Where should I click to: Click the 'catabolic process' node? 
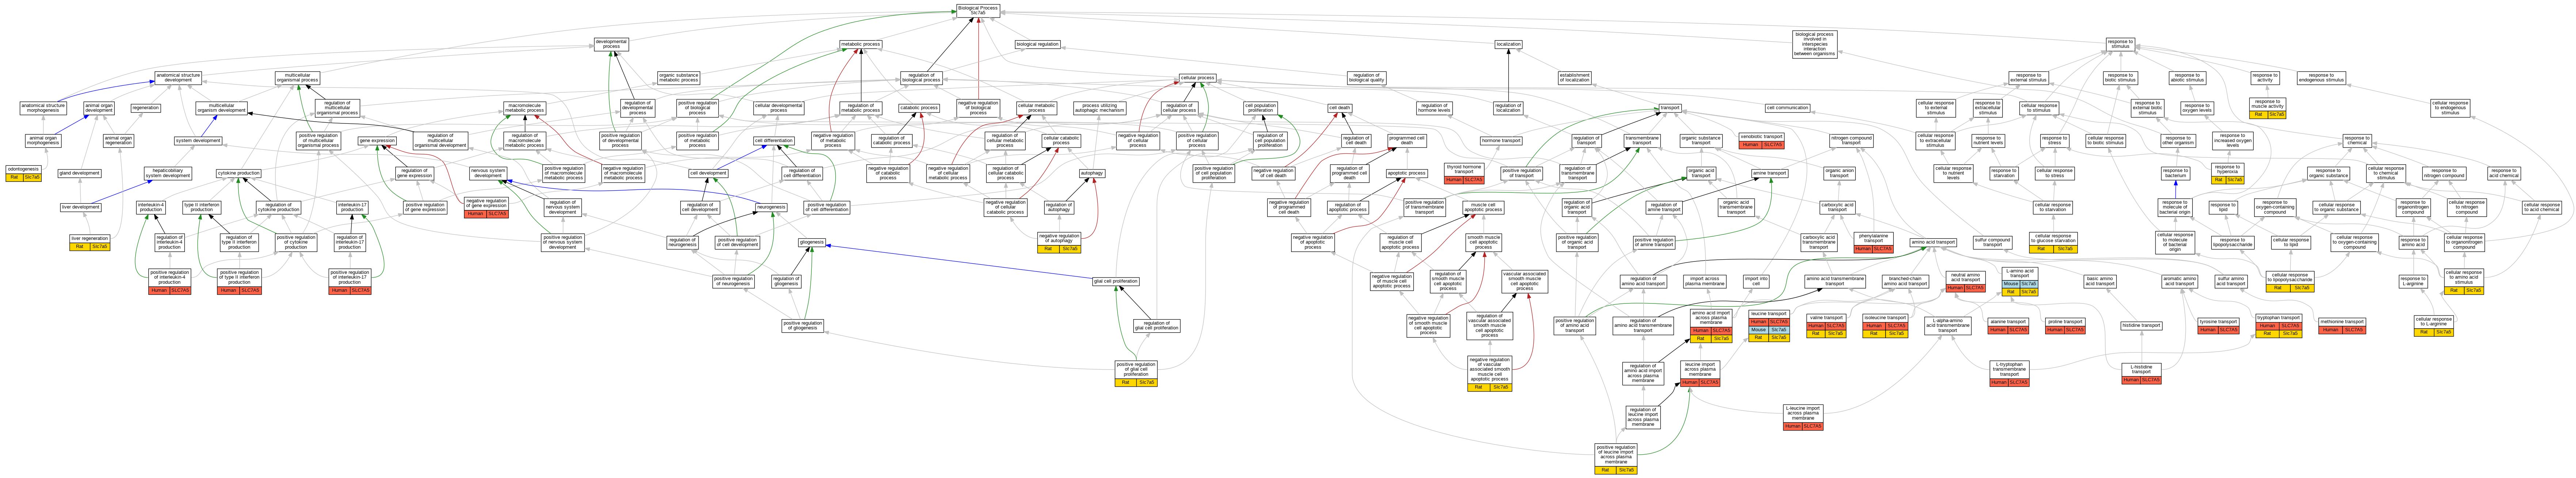[918, 108]
